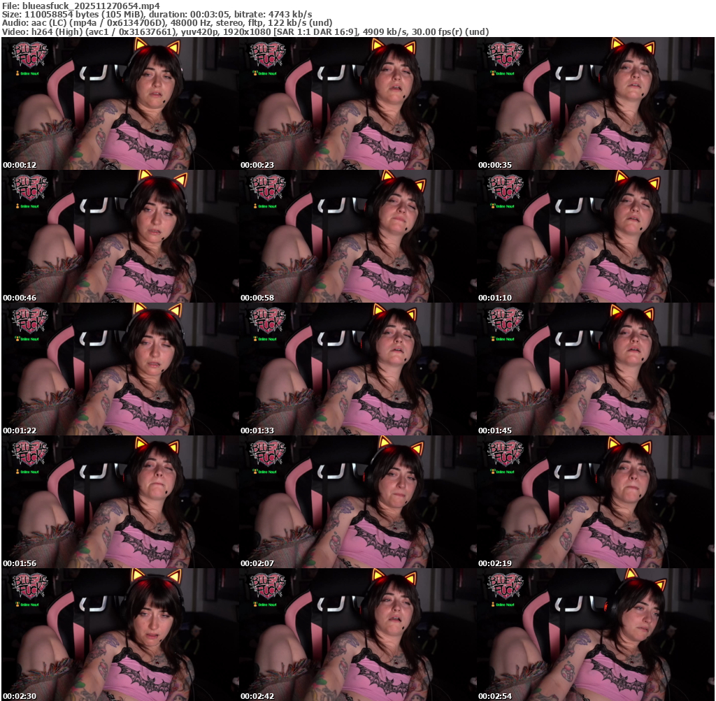Pick the thumbnail at 00:01:56
Viewport: 716px width, 701px height.
[120, 502]
